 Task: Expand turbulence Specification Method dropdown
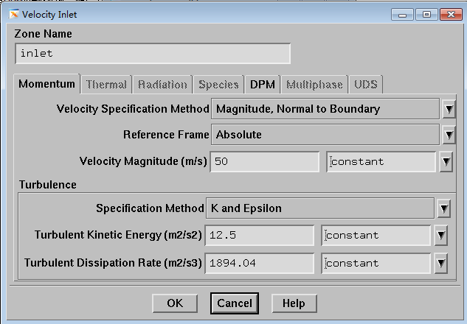tap(443, 209)
